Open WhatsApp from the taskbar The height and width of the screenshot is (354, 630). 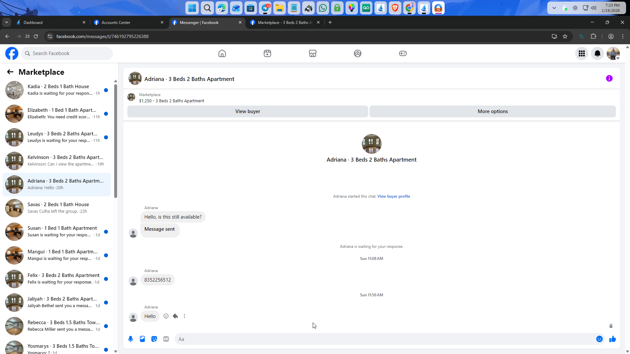323,8
